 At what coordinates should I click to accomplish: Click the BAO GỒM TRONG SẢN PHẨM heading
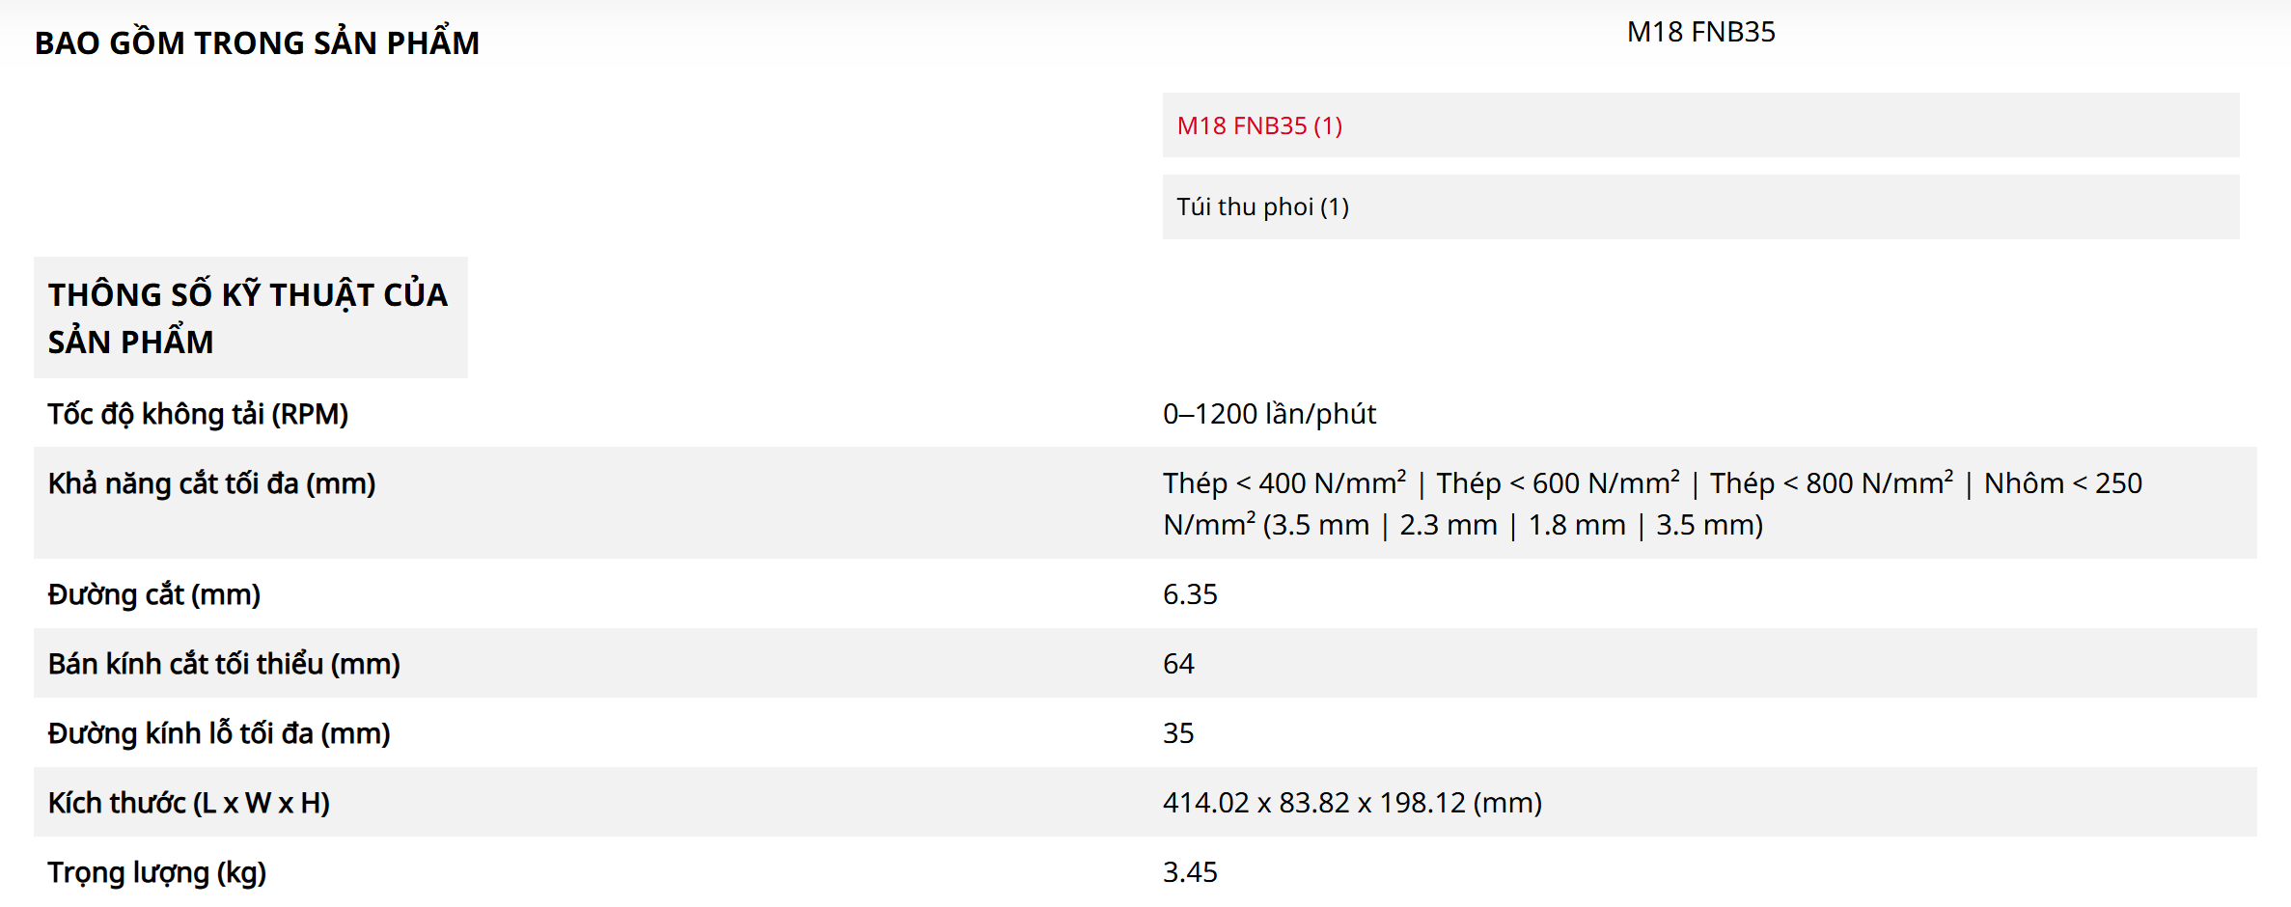point(257,43)
